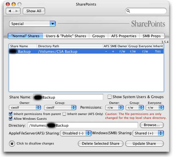173x157 pixels.
Task: Toggle Show System Users & Groups checkbox
Action: pyautogui.click(x=110, y=97)
